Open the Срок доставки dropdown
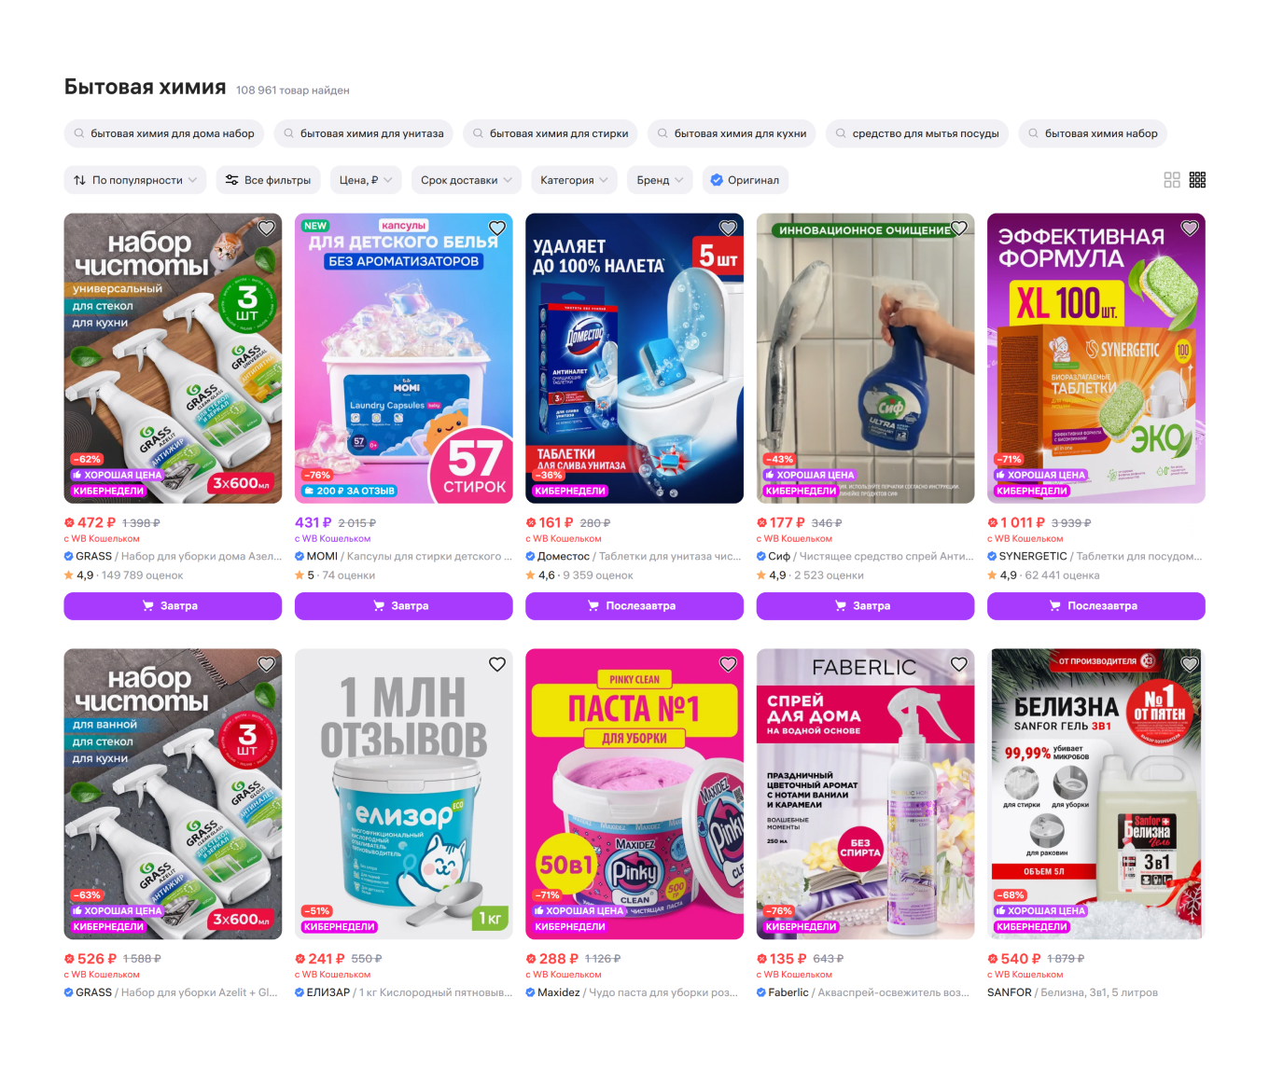This screenshot has height=1081, width=1269. [467, 180]
